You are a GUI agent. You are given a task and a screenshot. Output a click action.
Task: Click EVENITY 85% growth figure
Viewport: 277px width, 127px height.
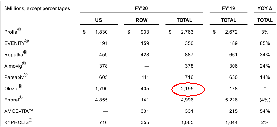pos(265,43)
